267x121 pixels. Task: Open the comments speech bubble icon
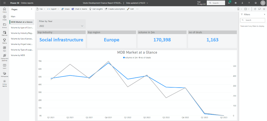coord(260,9)
